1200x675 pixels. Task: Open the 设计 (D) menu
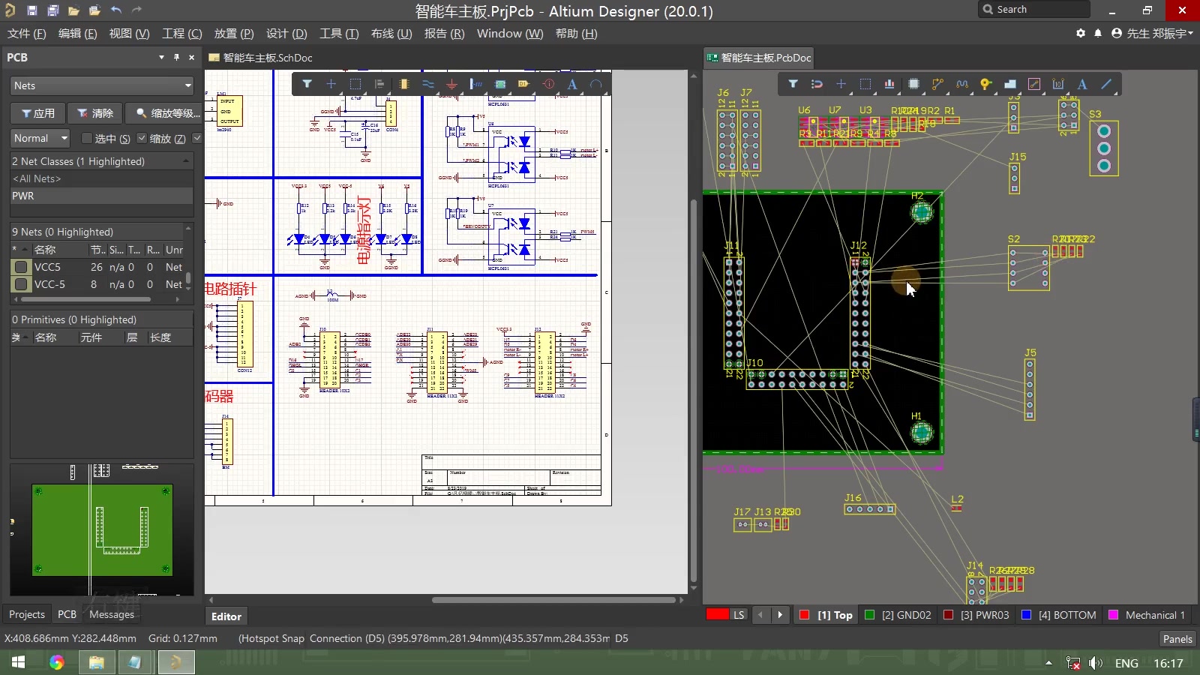tap(286, 33)
